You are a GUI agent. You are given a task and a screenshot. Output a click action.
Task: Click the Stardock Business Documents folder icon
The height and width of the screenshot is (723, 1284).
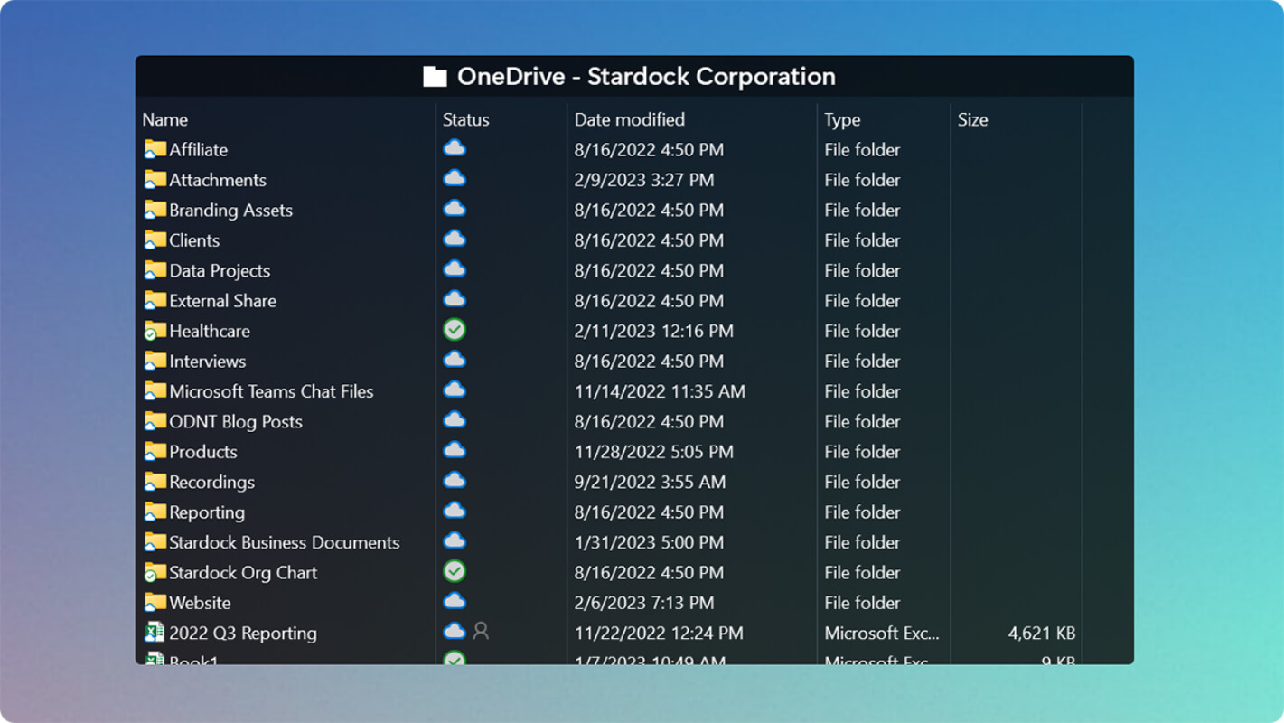(155, 543)
